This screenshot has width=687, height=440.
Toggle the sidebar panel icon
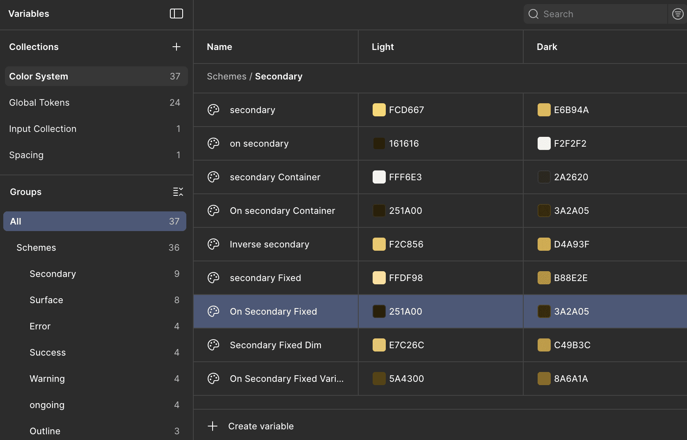point(176,14)
